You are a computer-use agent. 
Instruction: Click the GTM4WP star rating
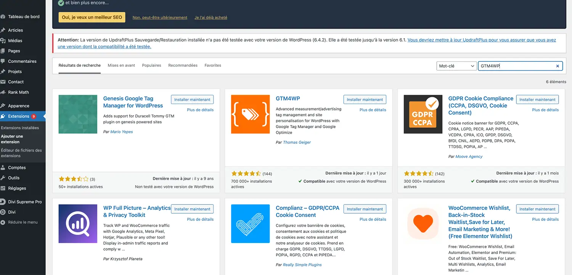point(246,174)
